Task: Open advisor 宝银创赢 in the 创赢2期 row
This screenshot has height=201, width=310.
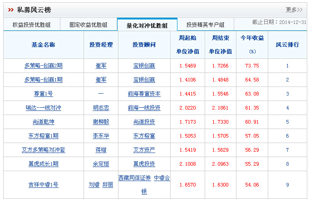Action: pyautogui.click(x=144, y=66)
